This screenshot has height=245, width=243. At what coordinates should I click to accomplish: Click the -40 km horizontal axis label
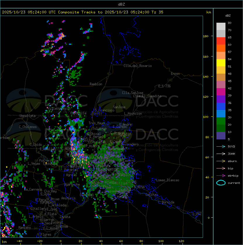[x=19, y=241]
